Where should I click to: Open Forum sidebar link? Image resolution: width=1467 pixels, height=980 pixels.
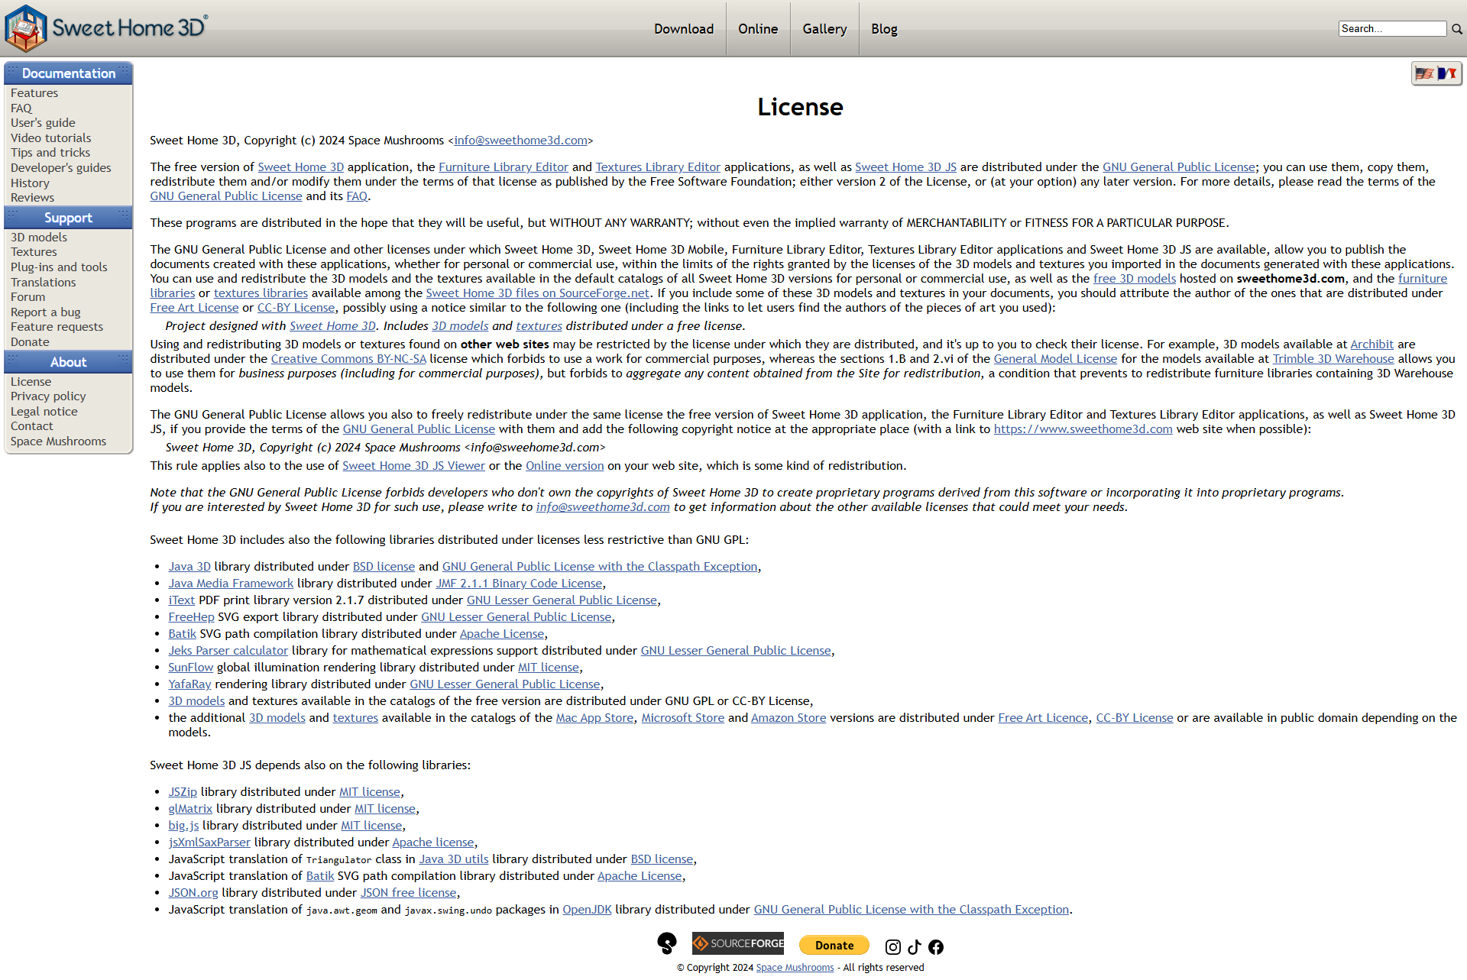[28, 297]
